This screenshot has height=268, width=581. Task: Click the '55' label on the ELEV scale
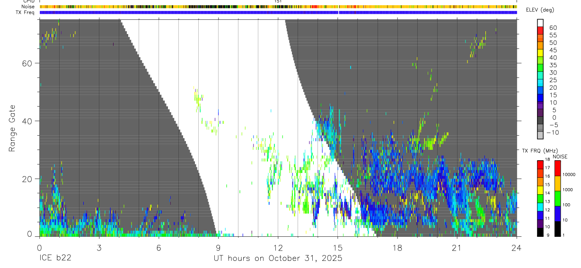click(x=552, y=35)
